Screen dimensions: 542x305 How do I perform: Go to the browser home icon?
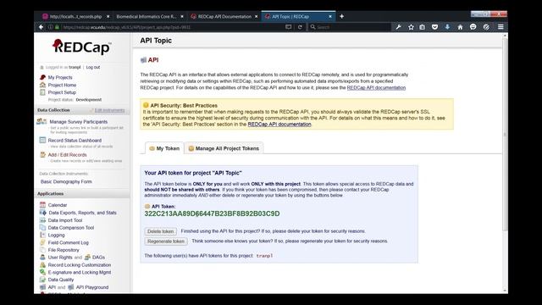click(460, 27)
